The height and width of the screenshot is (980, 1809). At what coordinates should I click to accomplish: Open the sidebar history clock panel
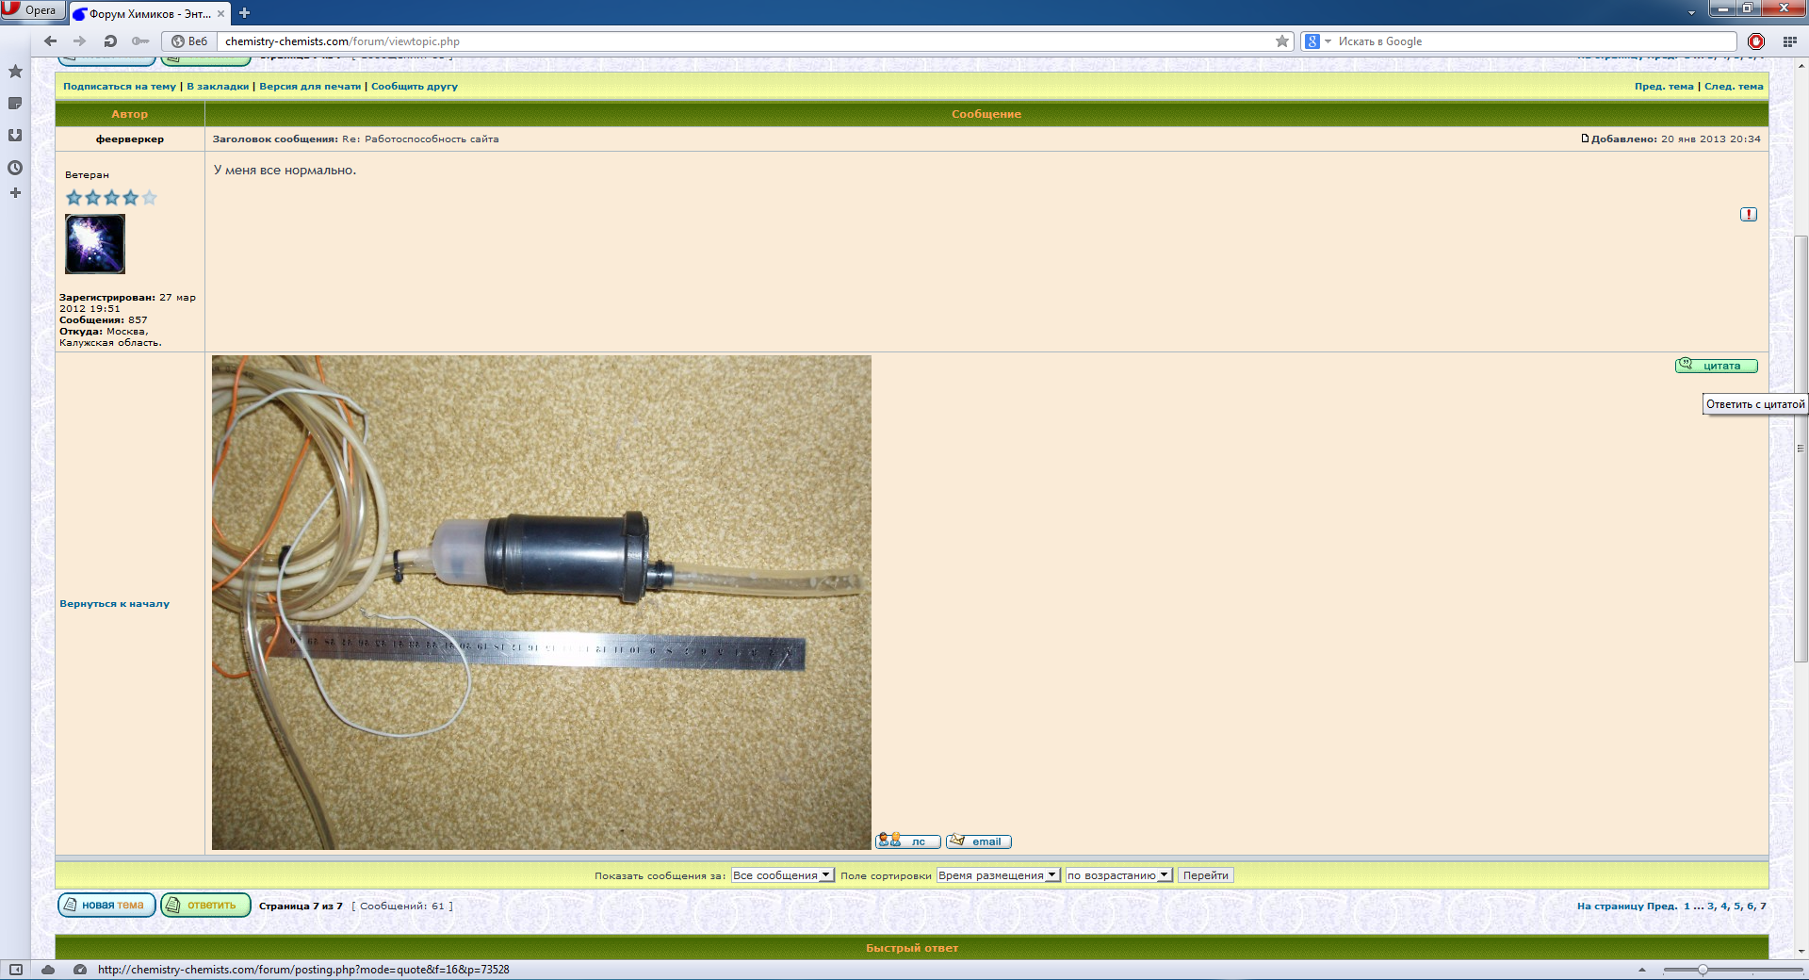15,168
